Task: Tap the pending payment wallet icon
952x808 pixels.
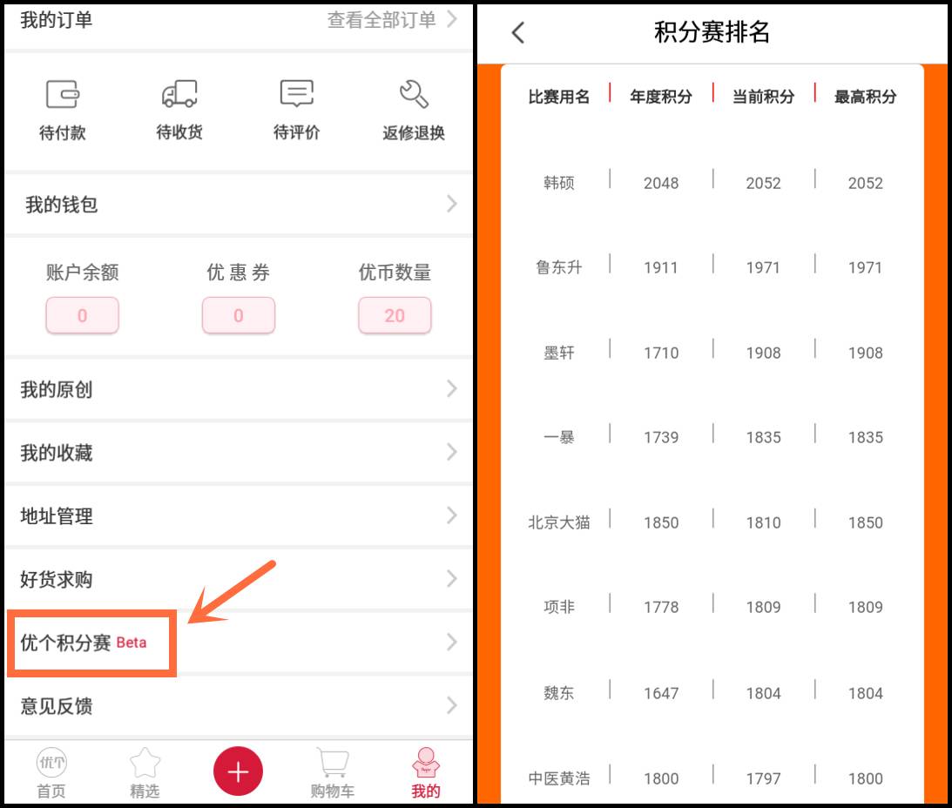Action: (62, 94)
